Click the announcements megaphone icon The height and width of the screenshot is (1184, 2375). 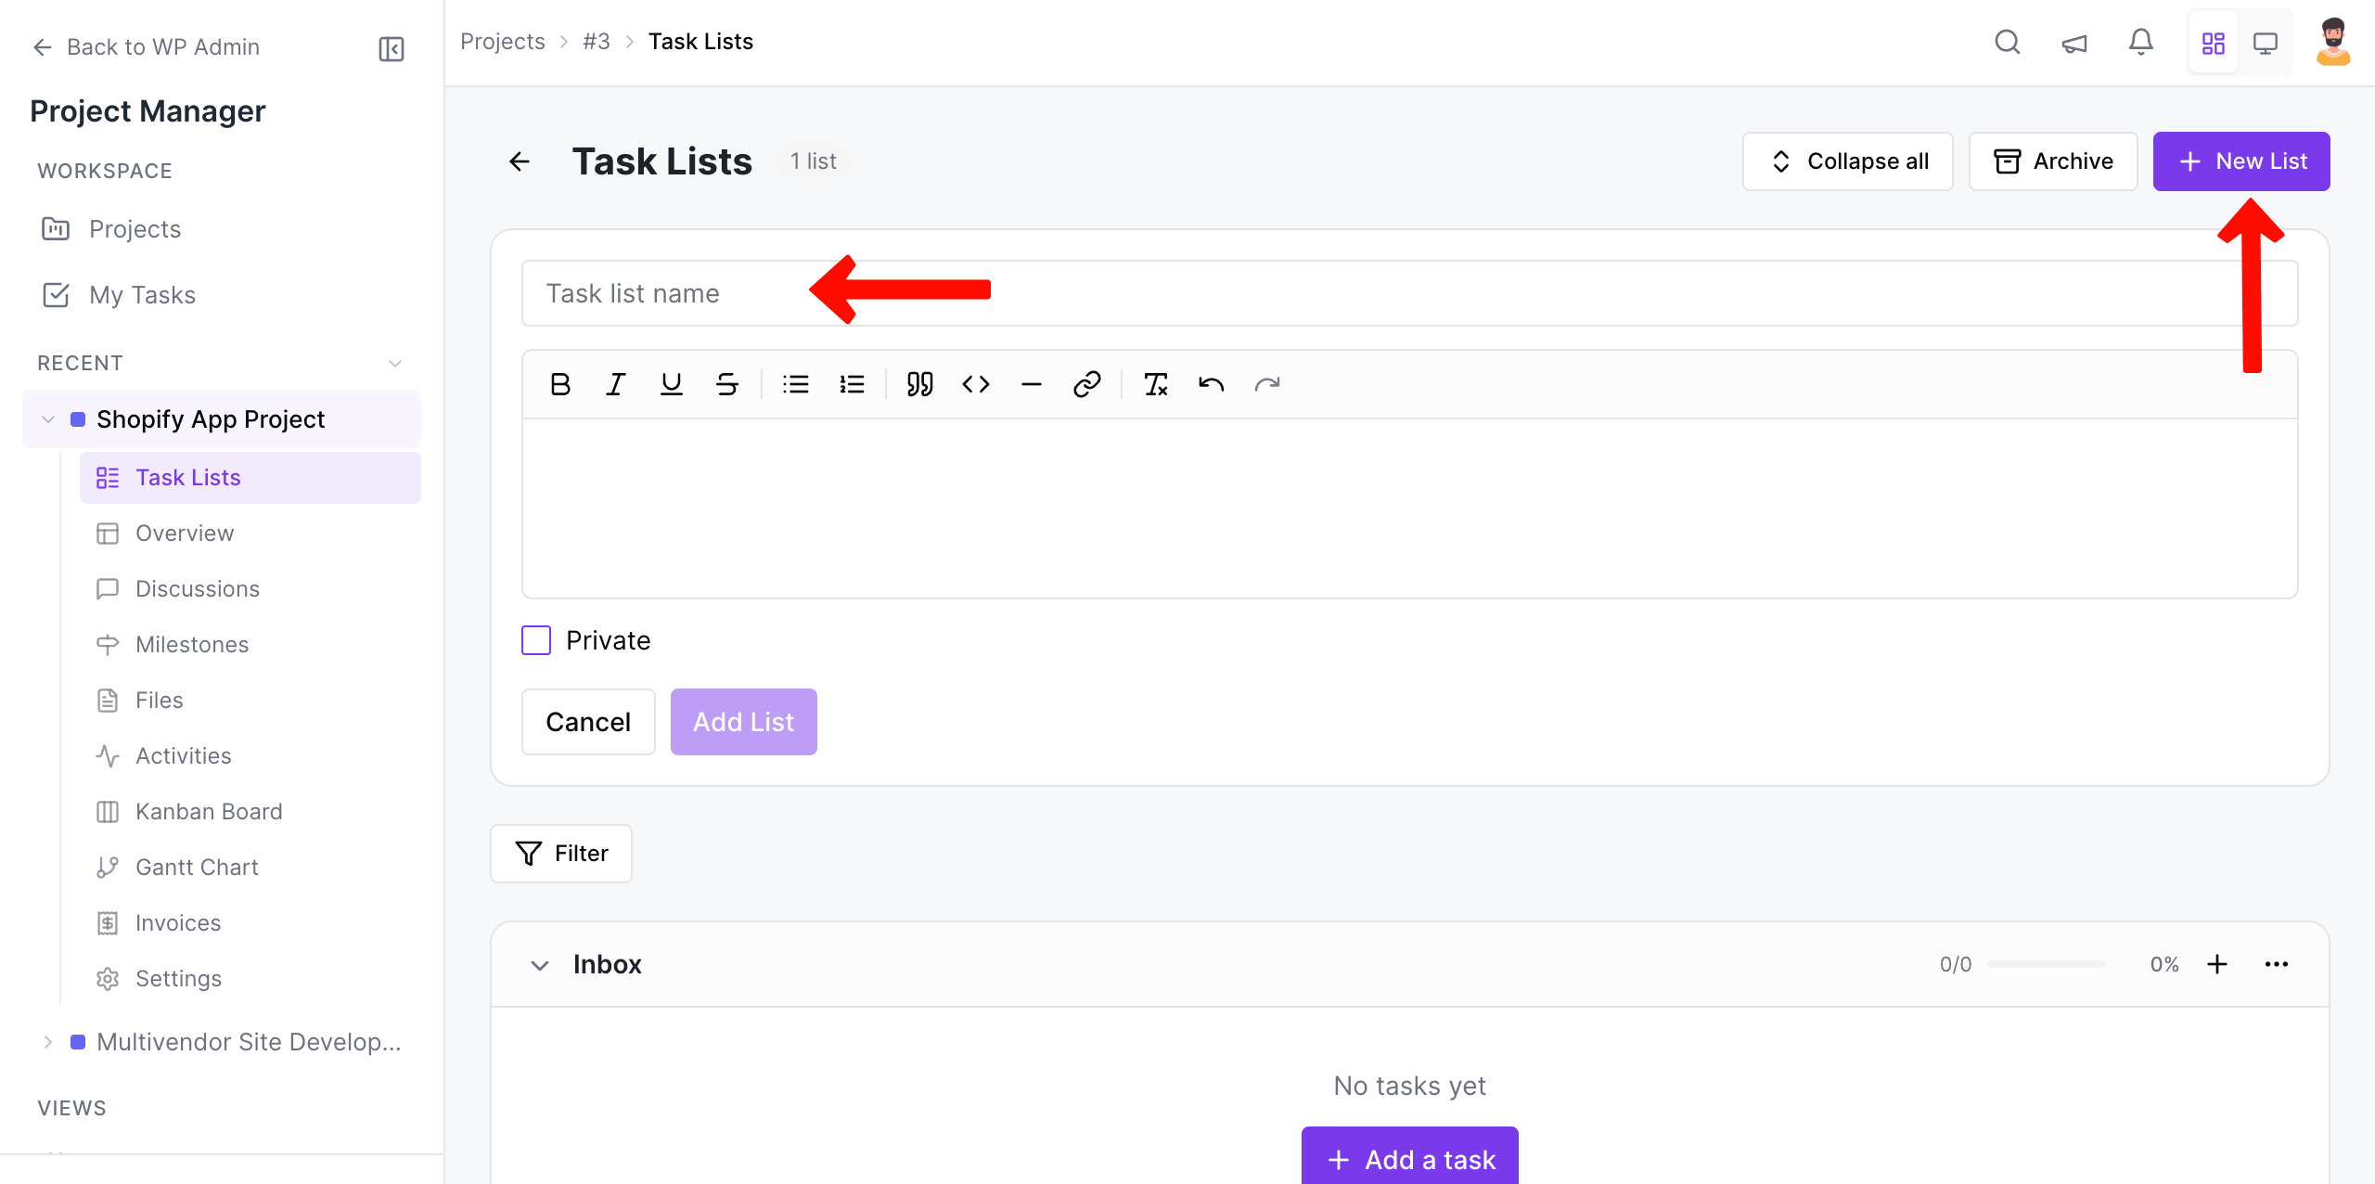(x=2073, y=42)
